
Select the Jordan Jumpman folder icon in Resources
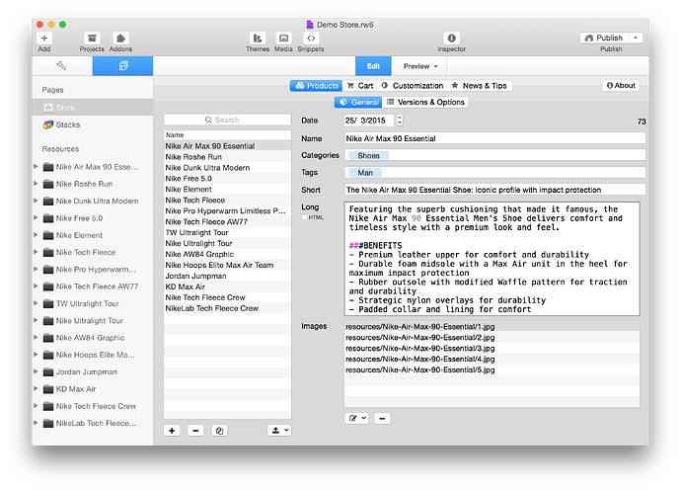tap(48, 371)
